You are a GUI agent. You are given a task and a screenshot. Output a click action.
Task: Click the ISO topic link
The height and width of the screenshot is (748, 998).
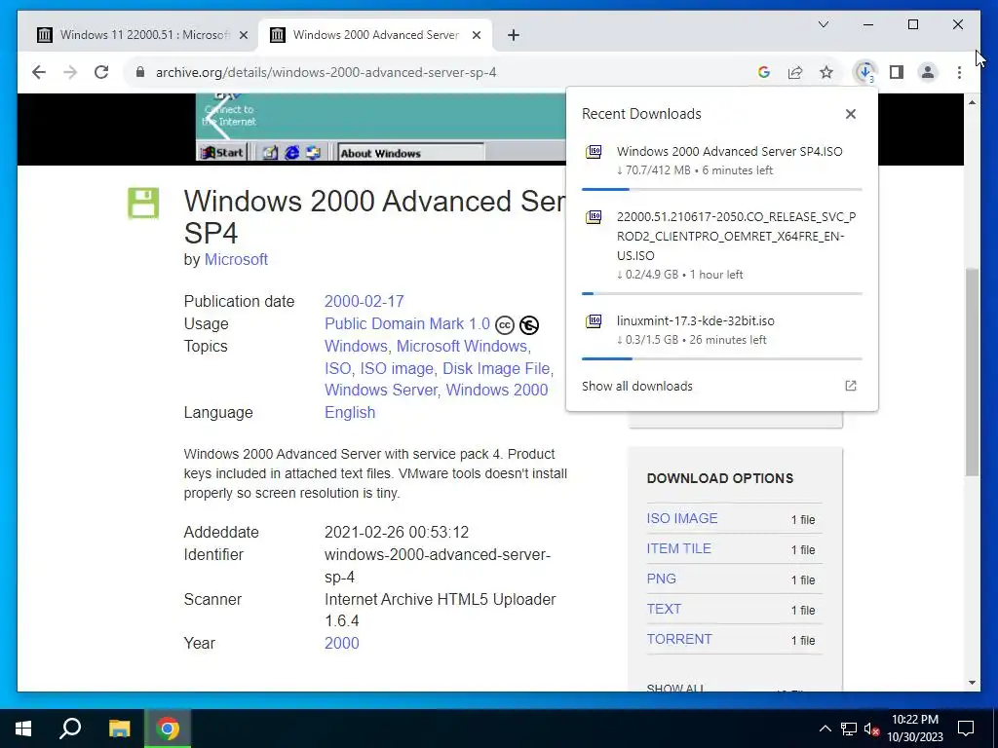click(x=337, y=369)
